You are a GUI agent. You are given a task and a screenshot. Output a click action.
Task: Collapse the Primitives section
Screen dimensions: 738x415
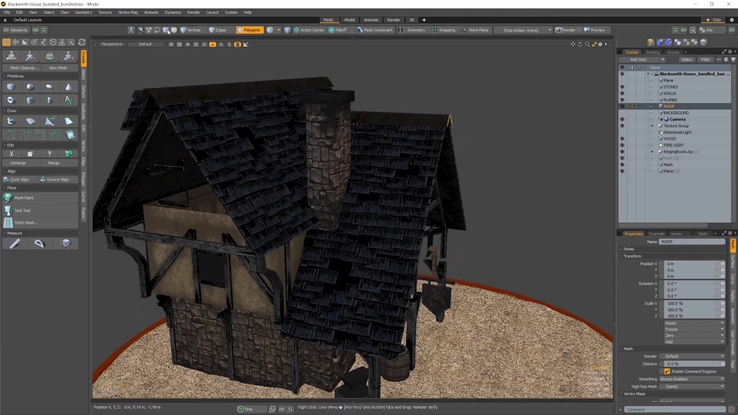(x=4, y=76)
